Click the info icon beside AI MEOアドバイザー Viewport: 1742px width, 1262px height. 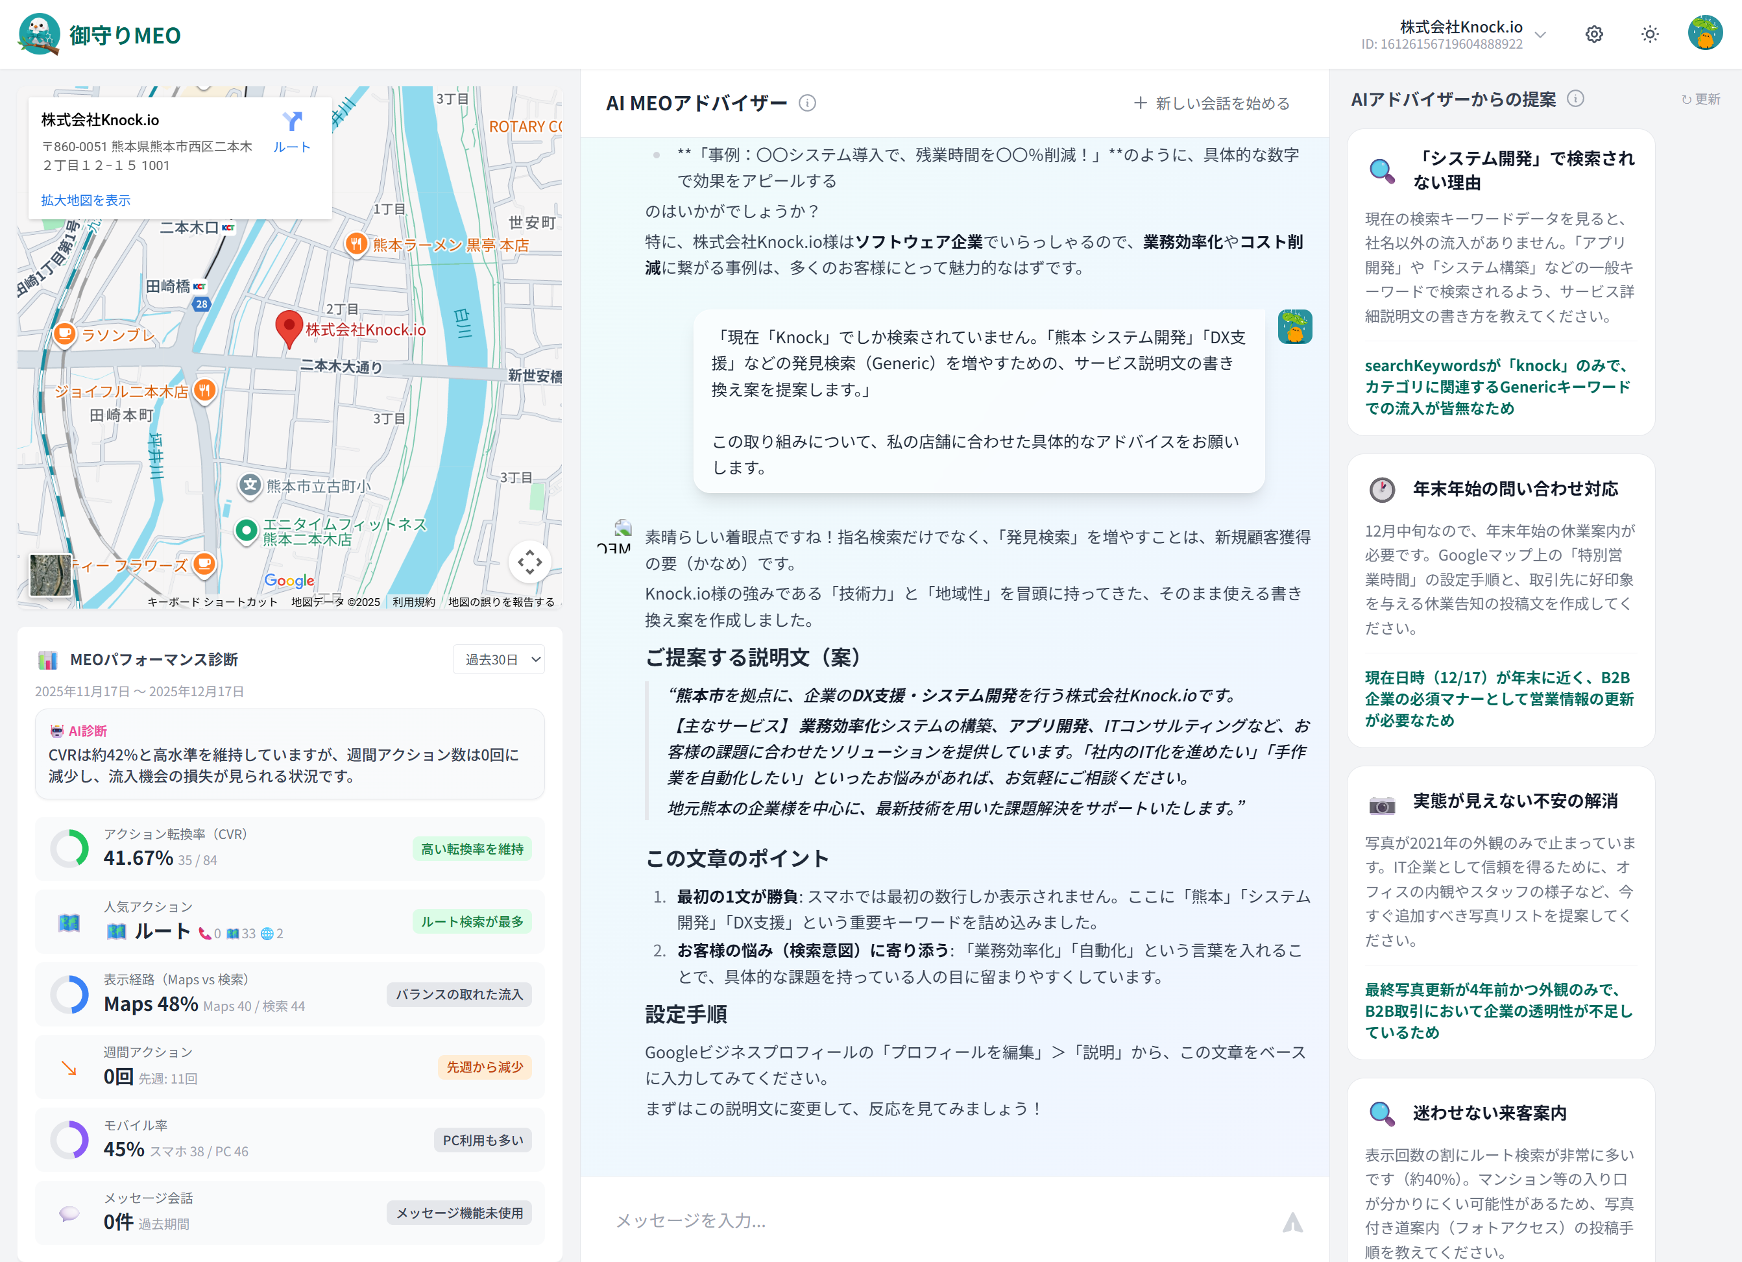coord(807,103)
